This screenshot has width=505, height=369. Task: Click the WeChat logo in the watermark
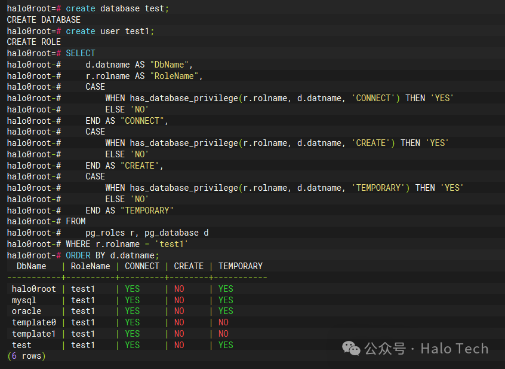(350, 349)
